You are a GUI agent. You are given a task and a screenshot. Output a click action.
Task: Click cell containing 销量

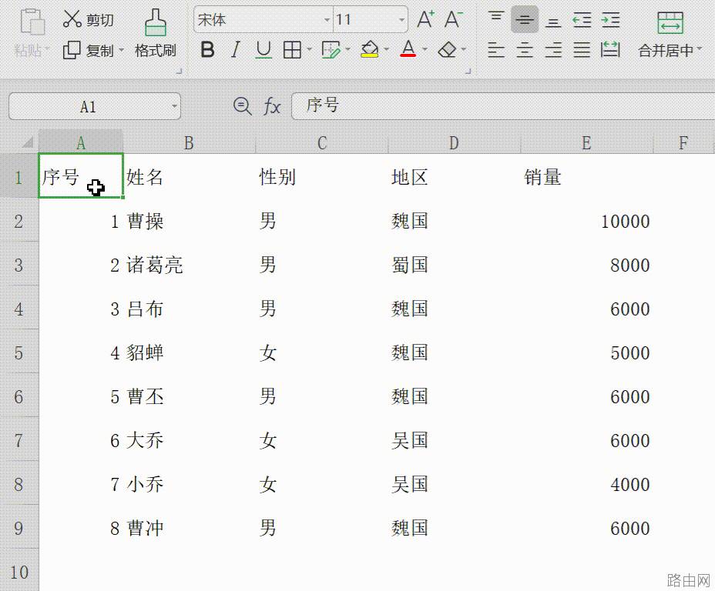coord(587,177)
